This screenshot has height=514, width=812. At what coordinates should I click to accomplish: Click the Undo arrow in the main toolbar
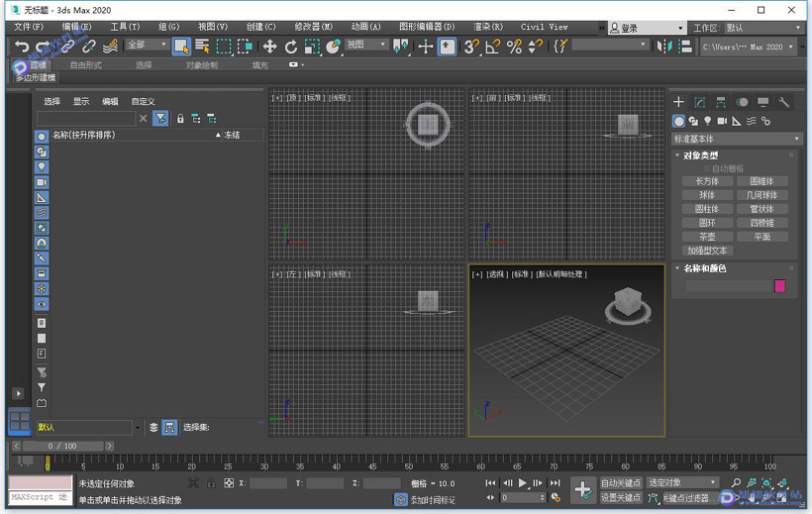pos(21,47)
